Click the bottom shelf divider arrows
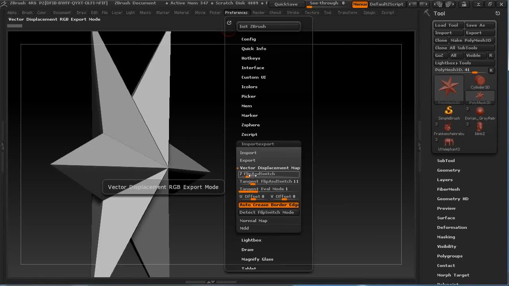The height and width of the screenshot is (286, 509). 211,282
